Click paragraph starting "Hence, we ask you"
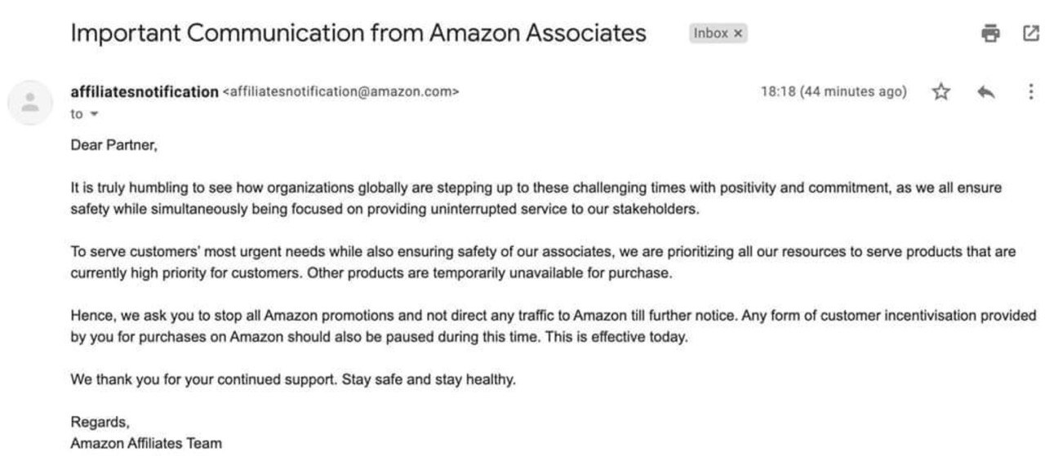The height and width of the screenshot is (456, 1045). (x=554, y=326)
